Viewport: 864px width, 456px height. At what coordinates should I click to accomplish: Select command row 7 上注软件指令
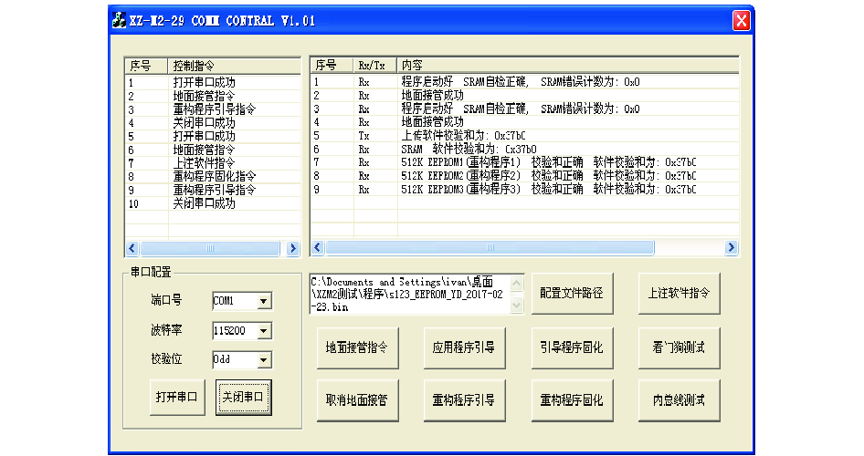coord(213,163)
